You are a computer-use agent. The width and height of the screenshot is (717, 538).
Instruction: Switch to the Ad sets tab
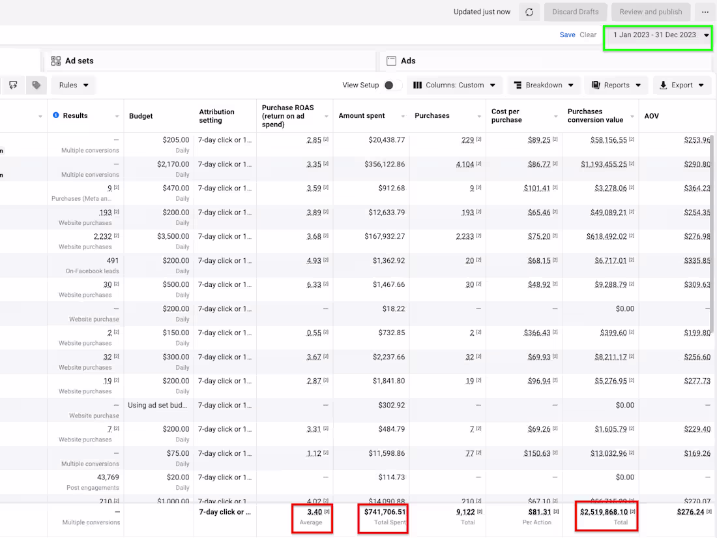tap(79, 61)
